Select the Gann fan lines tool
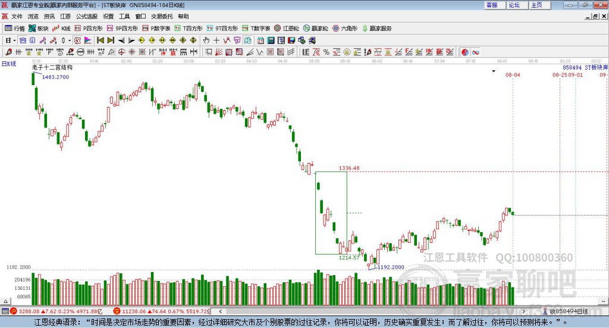 point(219,52)
